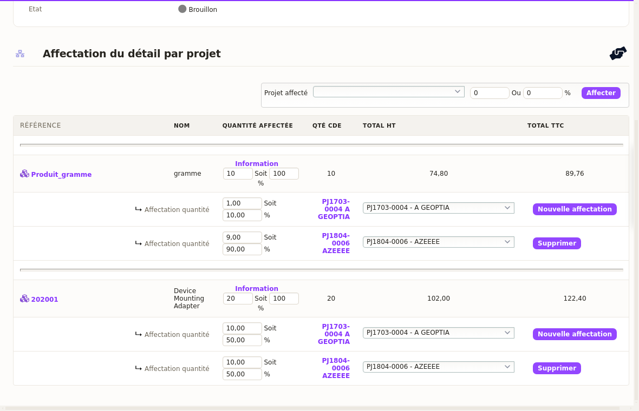Screen dimensions: 639x411
Task: Click Supprimer for 202001 AZEEEE row
Action: 557,368
